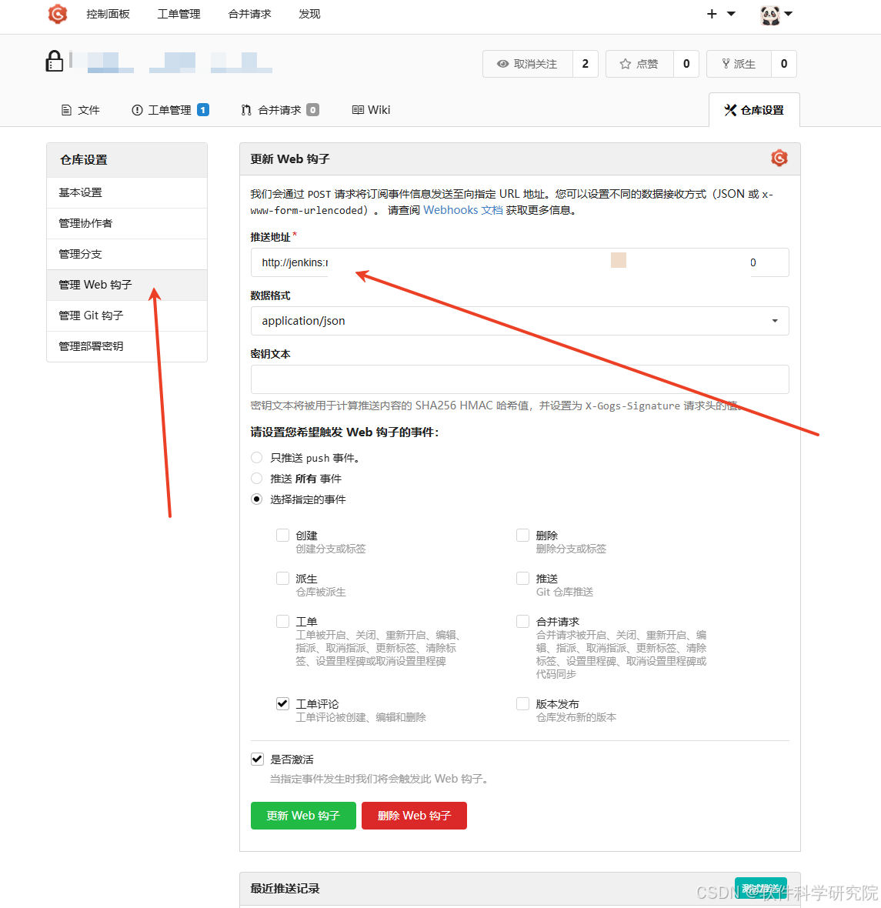Open the 仓库设置 tab
Viewport: 881px width, 908px height.
tap(754, 110)
